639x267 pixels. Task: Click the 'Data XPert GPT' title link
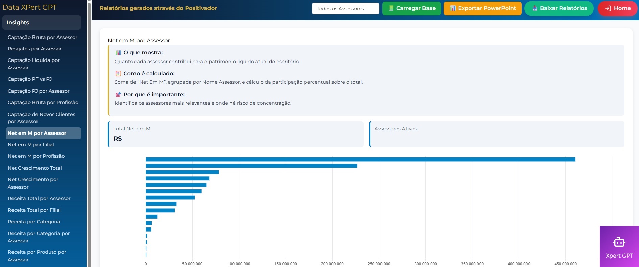click(30, 7)
